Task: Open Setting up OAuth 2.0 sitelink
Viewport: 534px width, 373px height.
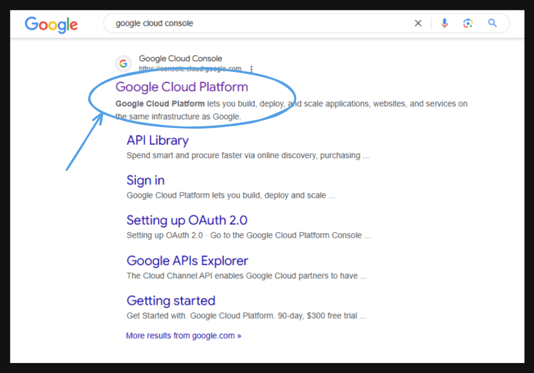Action: [x=187, y=220]
